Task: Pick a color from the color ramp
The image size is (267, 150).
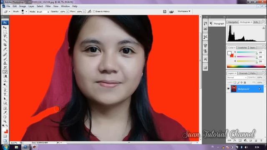Action: click(246, 67)
